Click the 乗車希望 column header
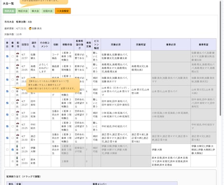 click(204, 44)
